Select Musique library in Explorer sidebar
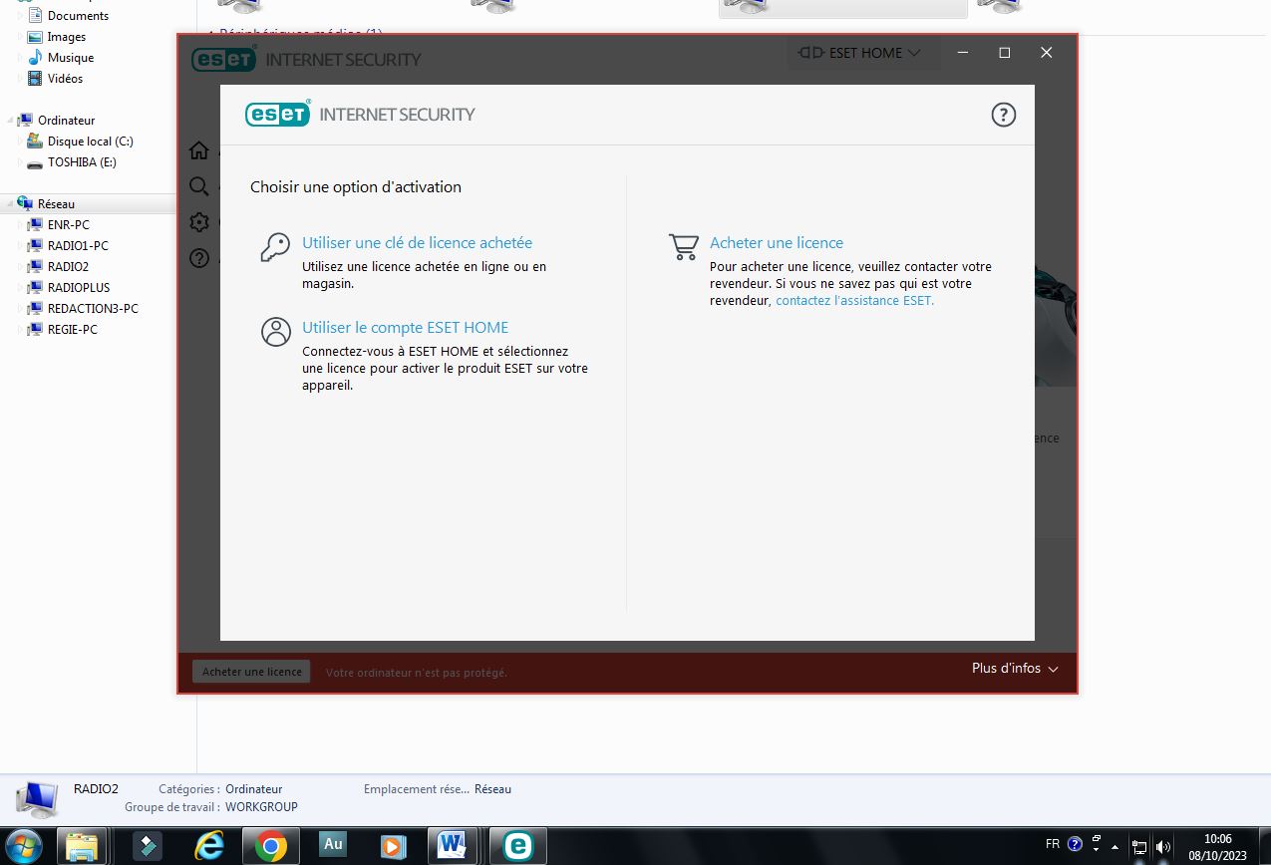Screen dimensions: 1271x865 tap(70, 58)
